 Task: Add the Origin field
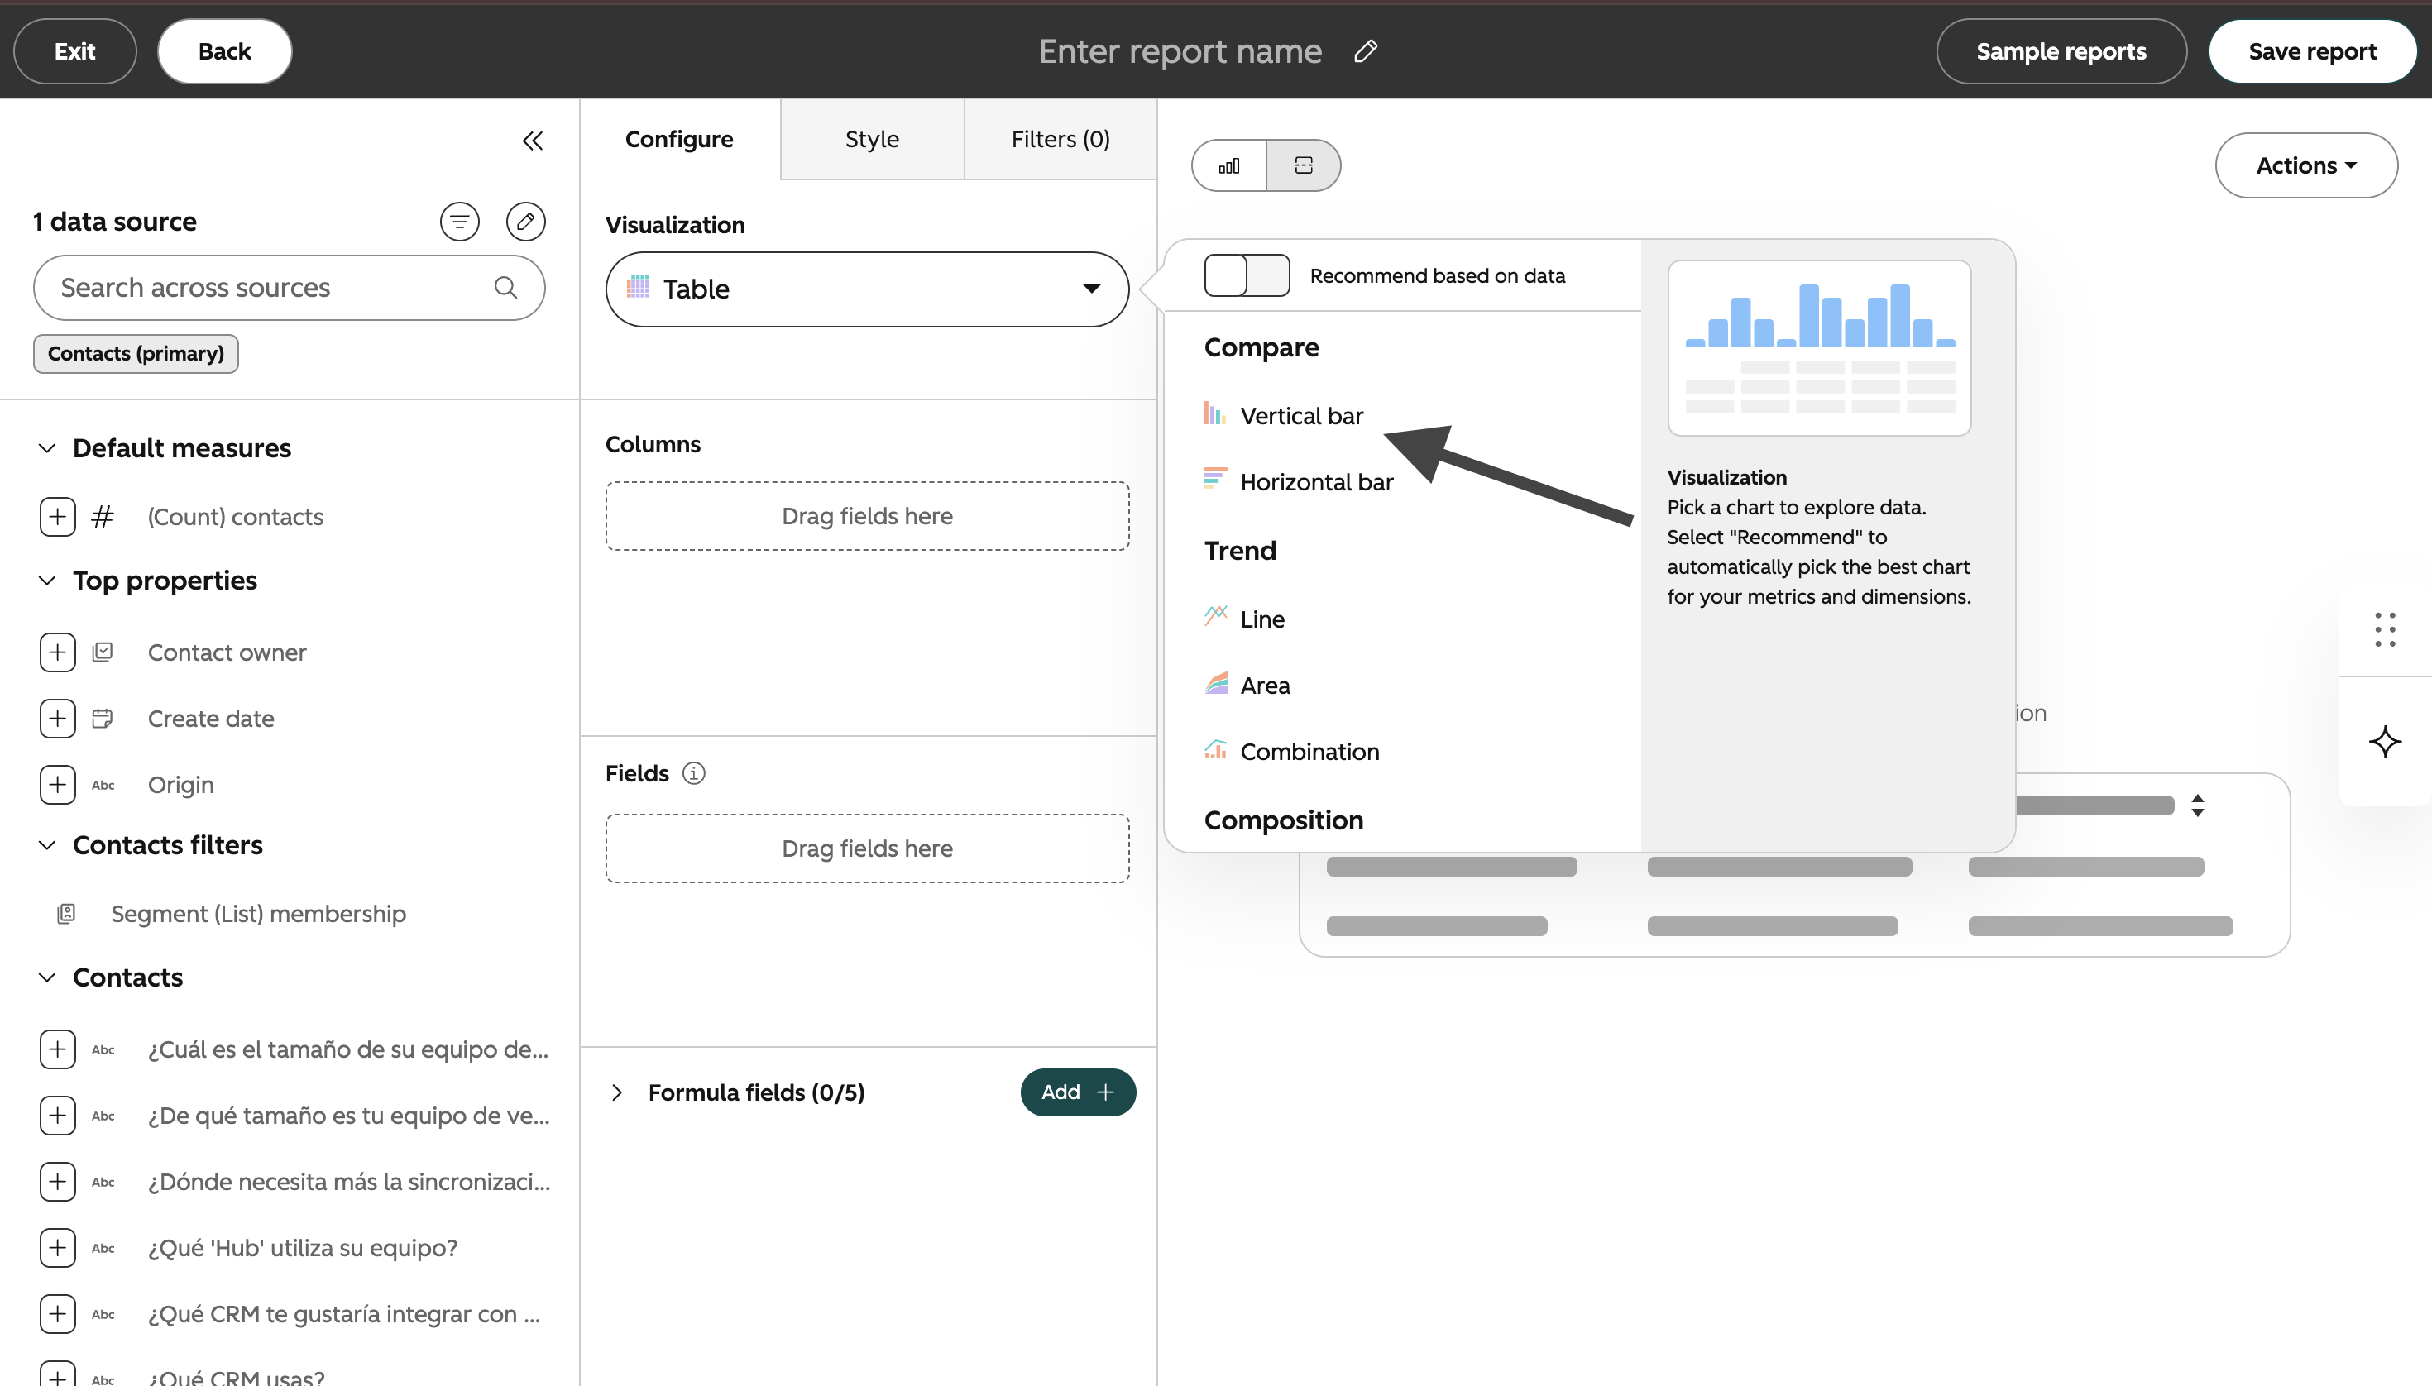tap(58, 785)
